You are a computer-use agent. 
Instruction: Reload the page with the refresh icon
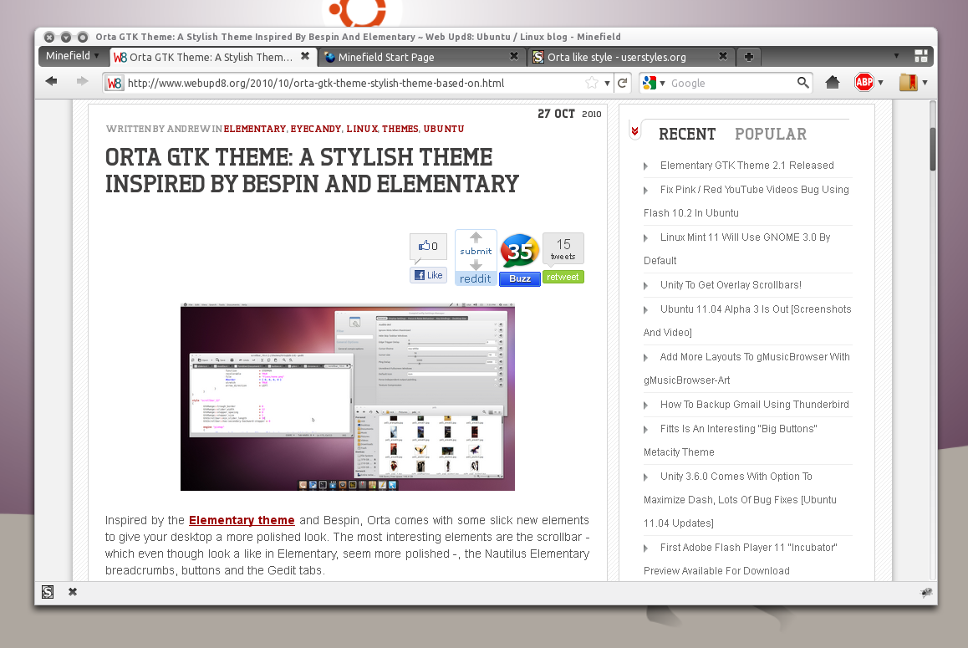pyautogui.click(x=622, y=83)
